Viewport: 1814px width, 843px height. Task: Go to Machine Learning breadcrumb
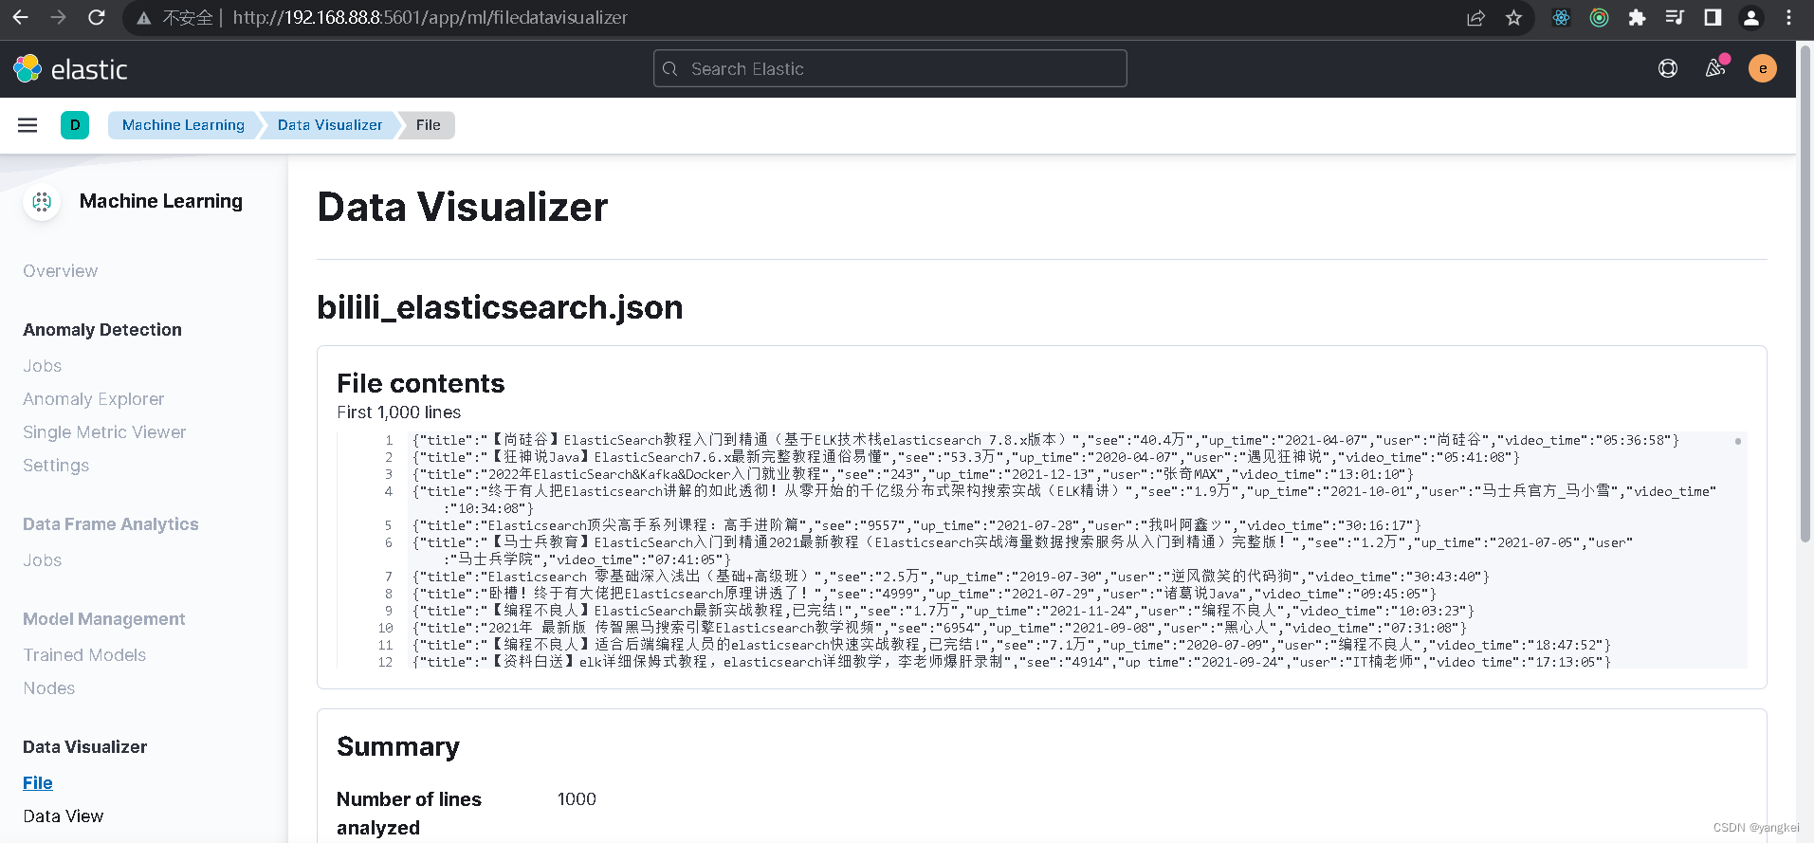pos(183,125)
